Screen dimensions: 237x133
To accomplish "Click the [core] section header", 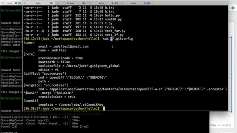I will point(29,54).
